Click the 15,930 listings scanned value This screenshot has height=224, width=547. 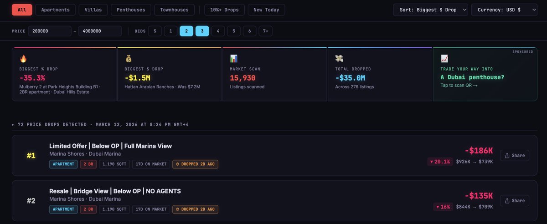point(243,78)
